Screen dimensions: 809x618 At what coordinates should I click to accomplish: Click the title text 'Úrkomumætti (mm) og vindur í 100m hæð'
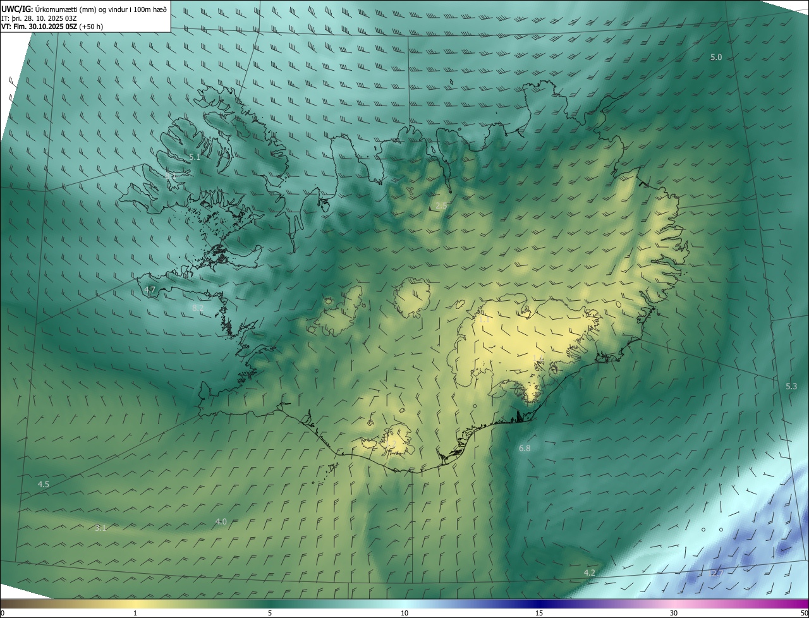101,9
